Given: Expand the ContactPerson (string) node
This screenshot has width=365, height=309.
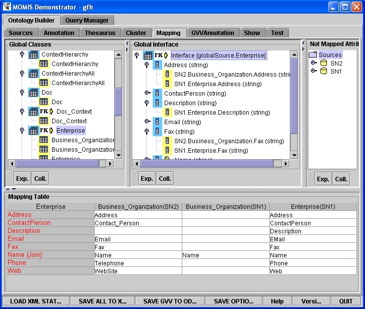Looking at the screenshot, I should [x=147, y=93].
